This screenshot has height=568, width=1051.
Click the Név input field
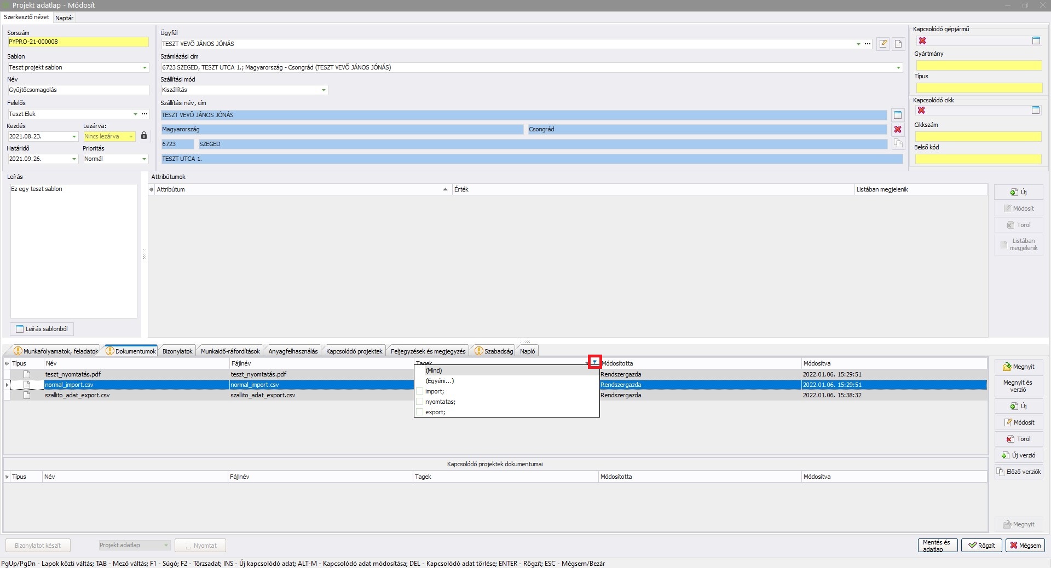click(x=78, y=90)
